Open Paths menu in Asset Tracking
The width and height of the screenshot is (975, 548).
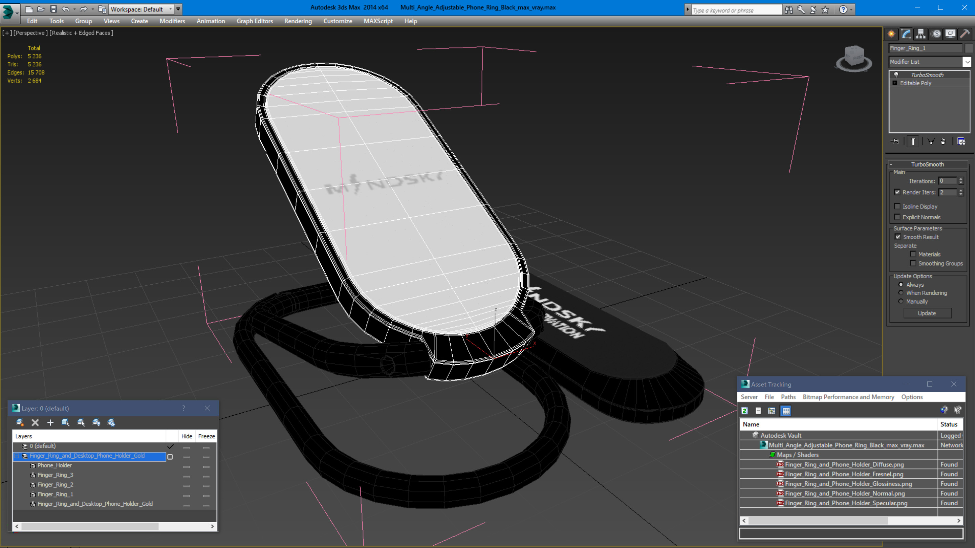click(x=788, y=397)
